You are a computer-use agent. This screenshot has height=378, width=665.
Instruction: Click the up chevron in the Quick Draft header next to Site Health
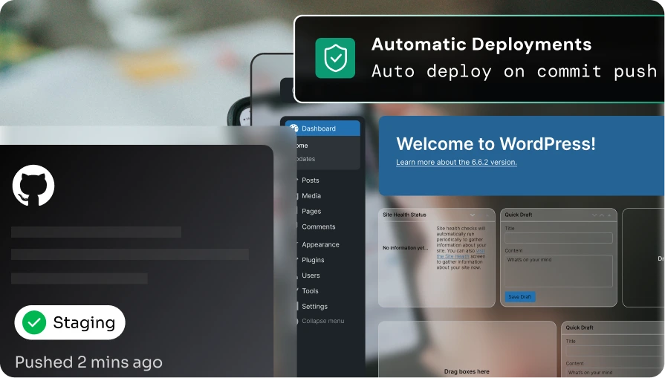tap(601, 215)
